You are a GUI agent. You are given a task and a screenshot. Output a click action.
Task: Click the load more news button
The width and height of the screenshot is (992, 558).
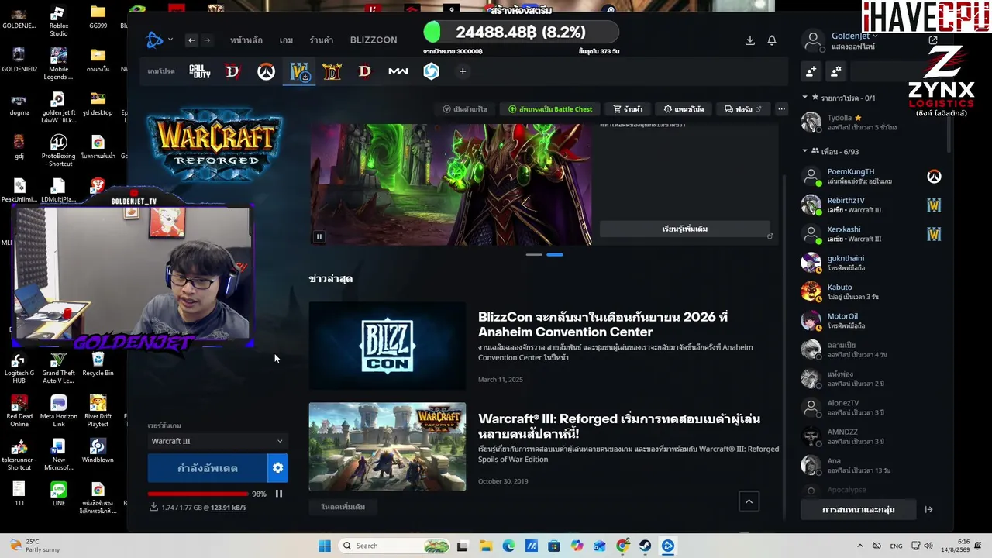(343, 507)
